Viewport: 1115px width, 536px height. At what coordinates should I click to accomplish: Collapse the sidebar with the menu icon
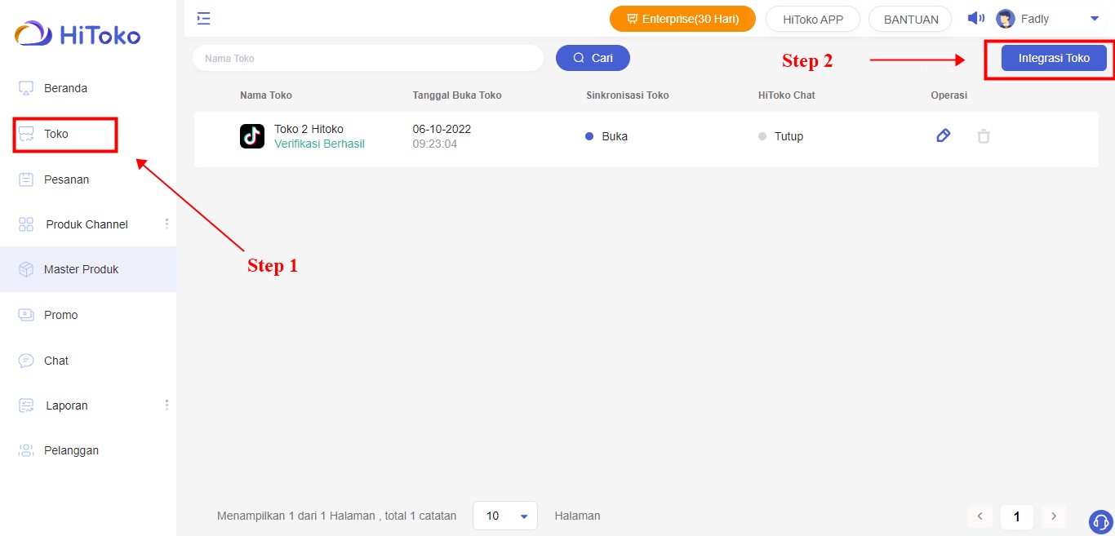click(x=204, y=18)
